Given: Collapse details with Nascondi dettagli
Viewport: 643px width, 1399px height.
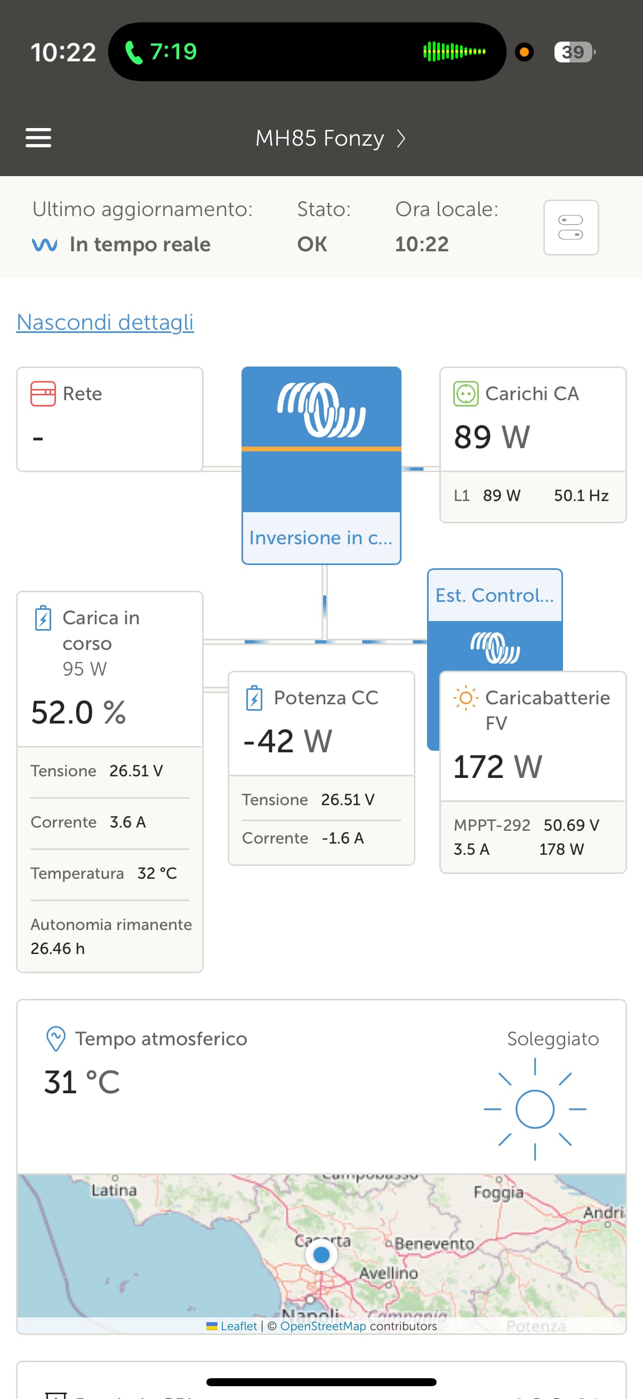Looking at the screenshot, I should tap(105, 322).
